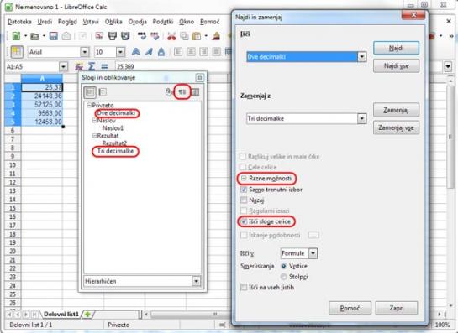Collapse the Razne možnosti expander
Image resolution: width=458 pixels, height=333 pixels.
click(x=244, y=178)
